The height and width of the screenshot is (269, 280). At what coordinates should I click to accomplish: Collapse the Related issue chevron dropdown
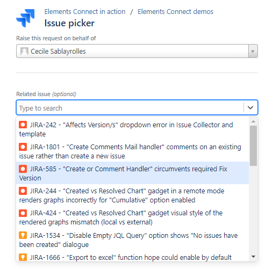[250, 107]
